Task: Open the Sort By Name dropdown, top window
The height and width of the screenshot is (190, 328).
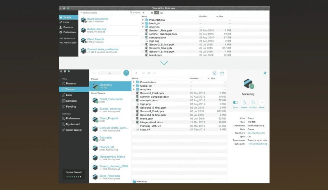Action: [x=89, y=13]
